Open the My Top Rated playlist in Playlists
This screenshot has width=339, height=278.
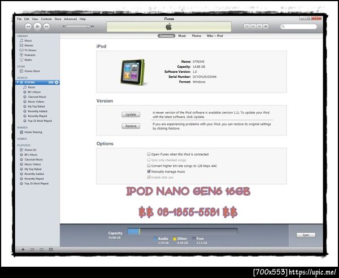click(x=33, y=169)
